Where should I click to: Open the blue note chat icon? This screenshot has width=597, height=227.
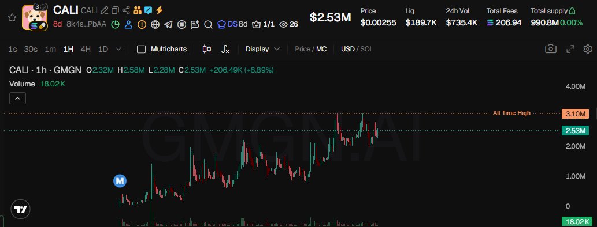[148, 10]
